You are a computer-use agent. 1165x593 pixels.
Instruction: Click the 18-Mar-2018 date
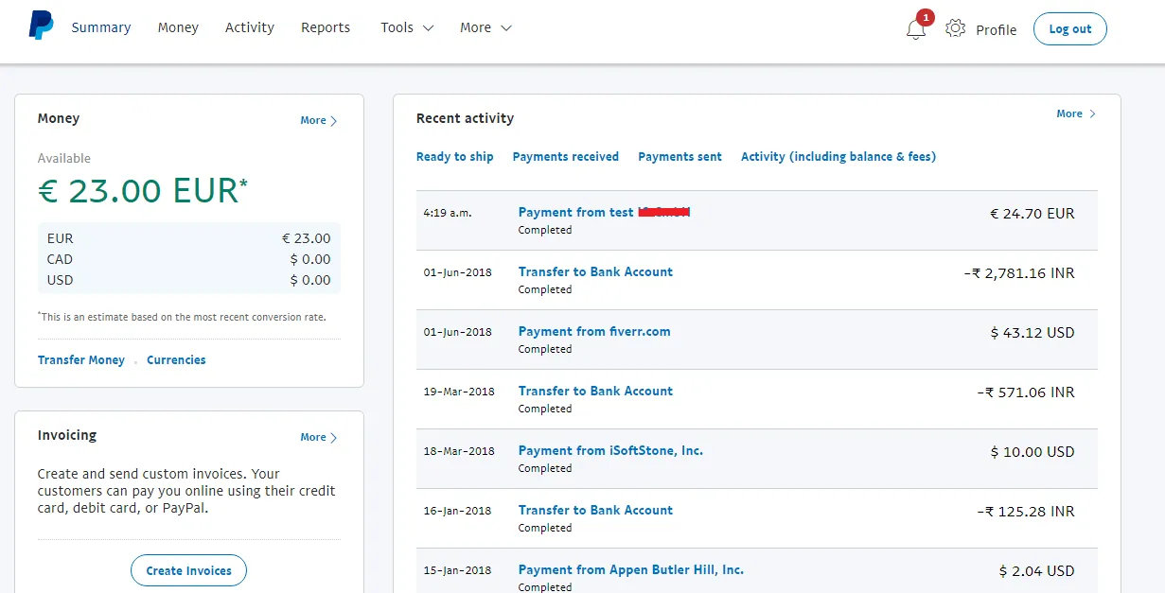click(459, 451)
